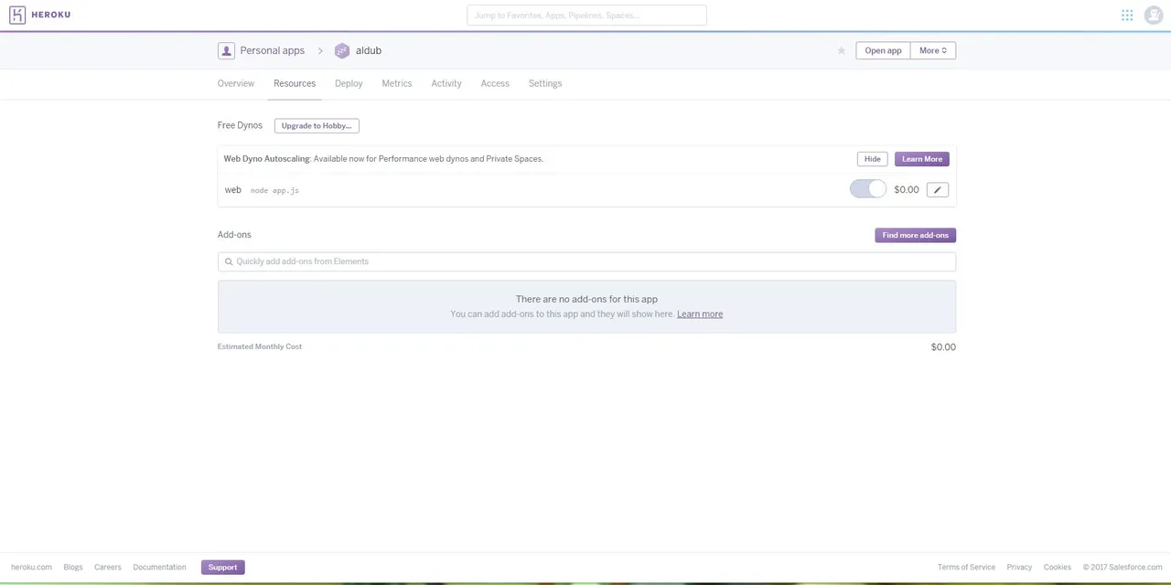Viewport: 1171px width, 585px height.
Task: Go to the Metrics tab
Action: click(x=397, y=83)
